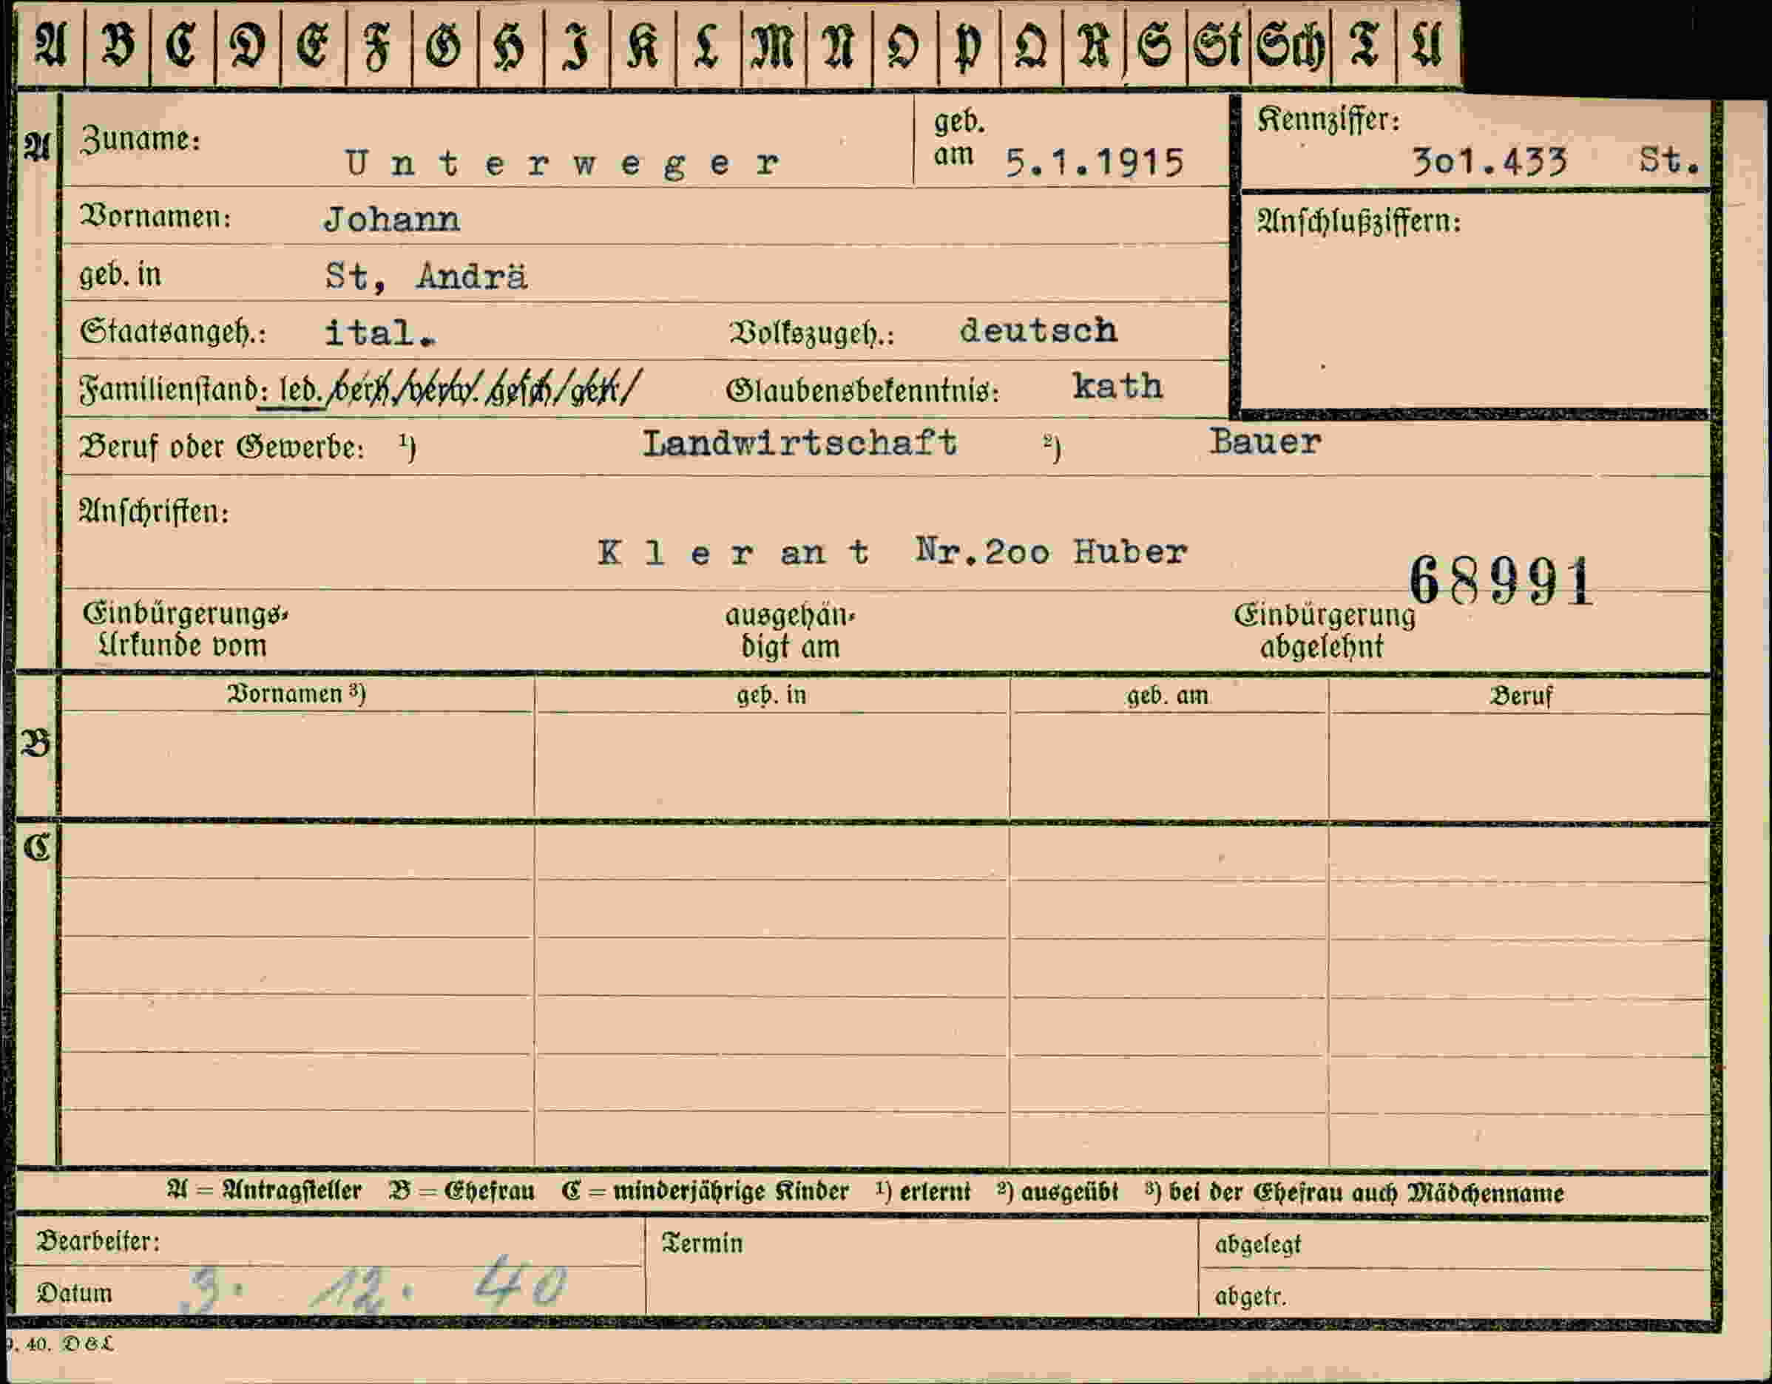Click the birthplace 'St, Andrä'
1772x1384 pixels.
(426, 277)
